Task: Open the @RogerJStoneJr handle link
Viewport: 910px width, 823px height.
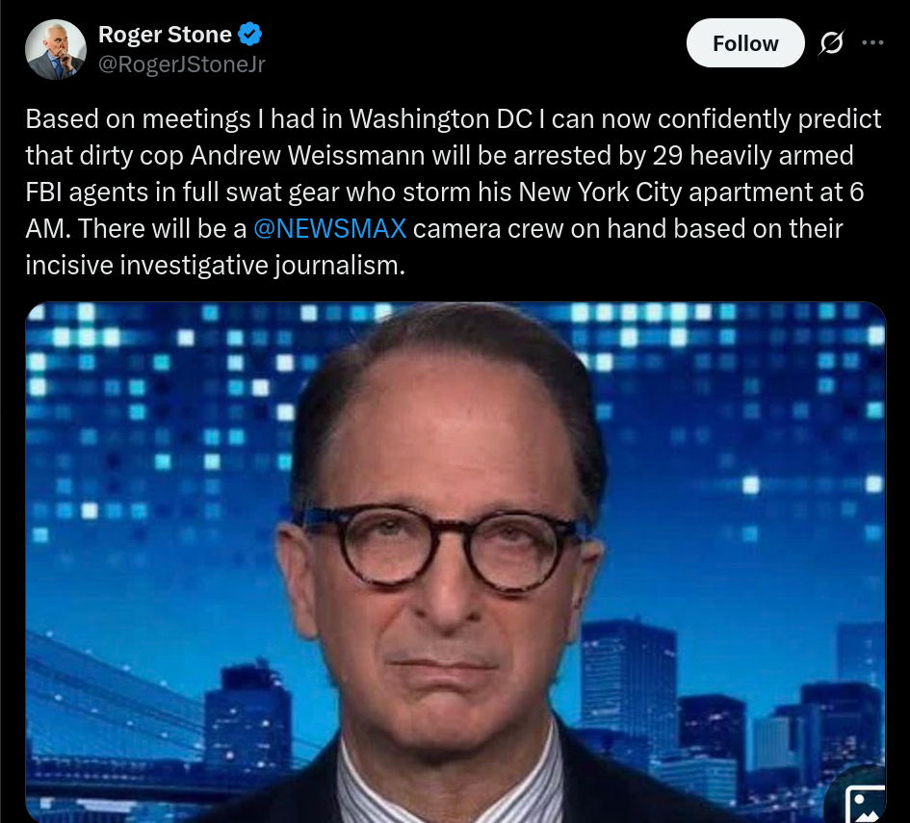Action: click(182, 64)
